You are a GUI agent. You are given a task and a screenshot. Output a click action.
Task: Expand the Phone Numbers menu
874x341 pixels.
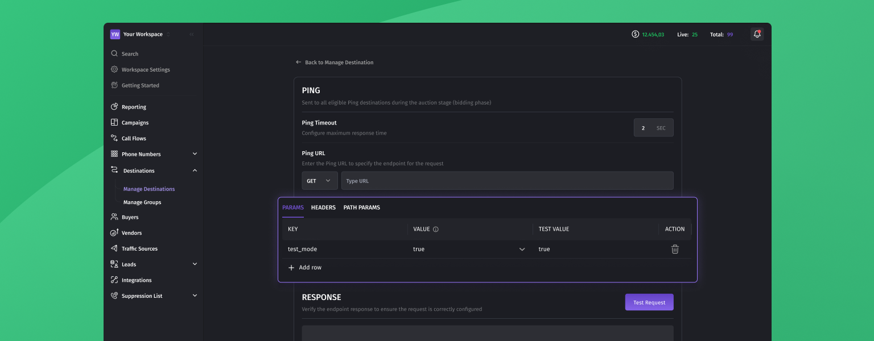tap(195, 154)
